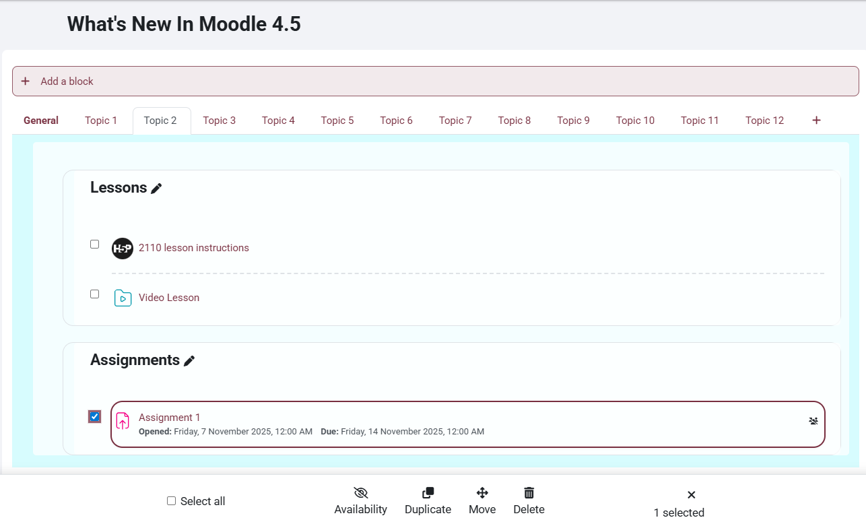Go to the Topic 3 tab
The image size is (866, 524).
(220, 121)
